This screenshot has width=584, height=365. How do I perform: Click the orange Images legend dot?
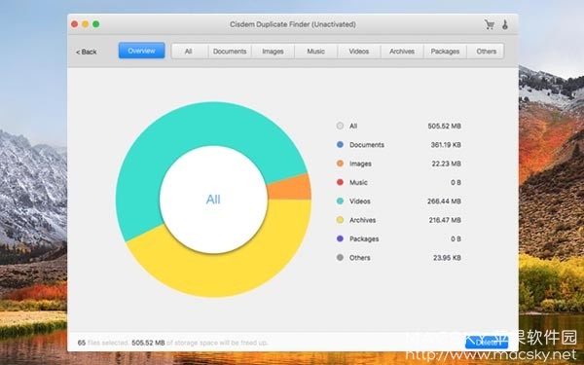tap(340, 164)
